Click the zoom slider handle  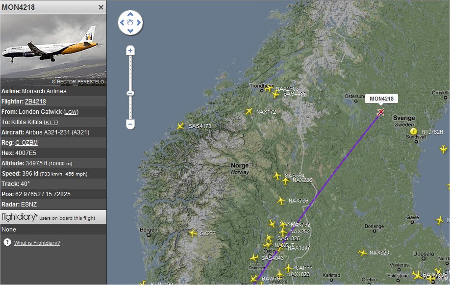point(130,93)
